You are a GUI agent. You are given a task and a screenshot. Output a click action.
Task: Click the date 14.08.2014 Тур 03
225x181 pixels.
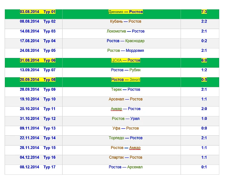pyautogui.click(x=38, y=31)
